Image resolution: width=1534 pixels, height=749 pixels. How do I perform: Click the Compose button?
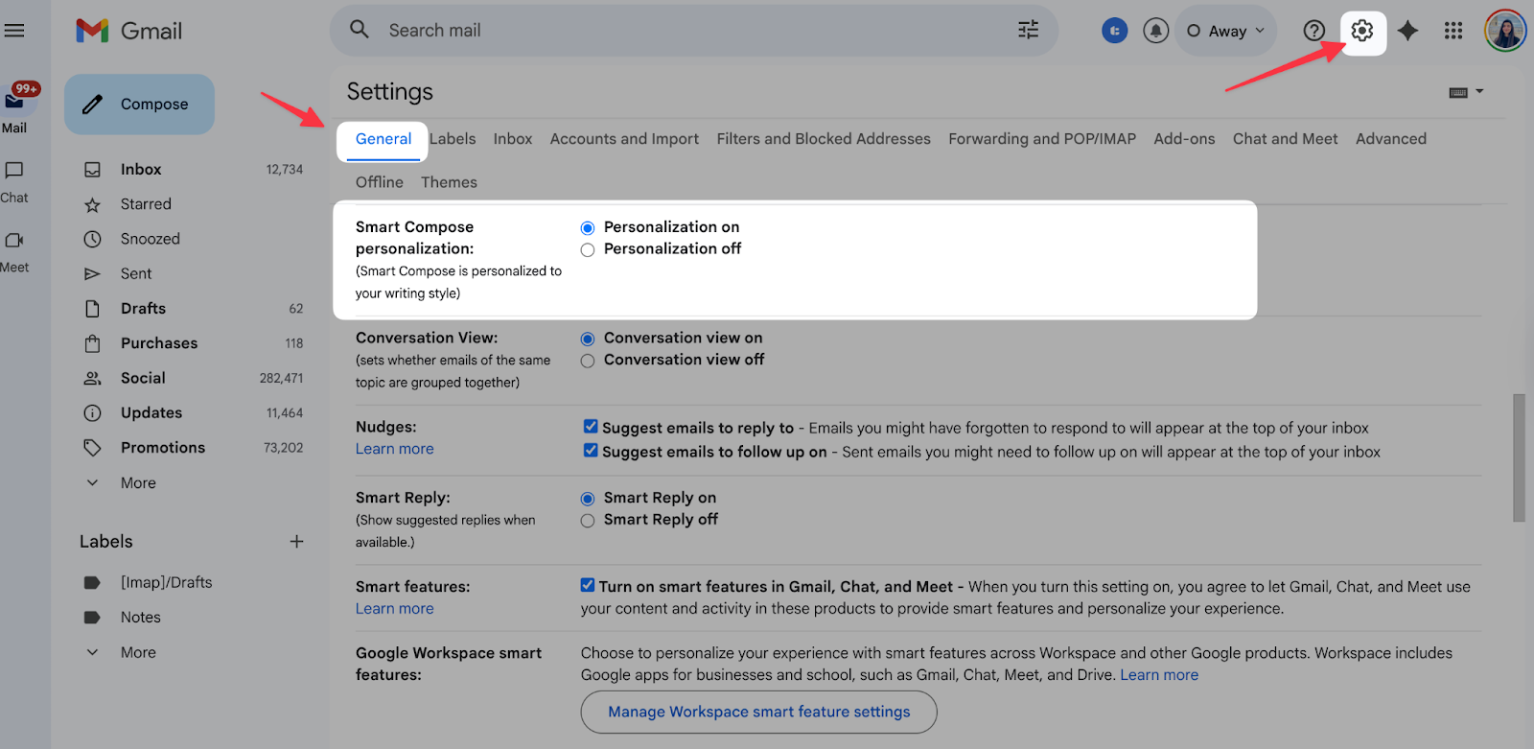(140, 105)
